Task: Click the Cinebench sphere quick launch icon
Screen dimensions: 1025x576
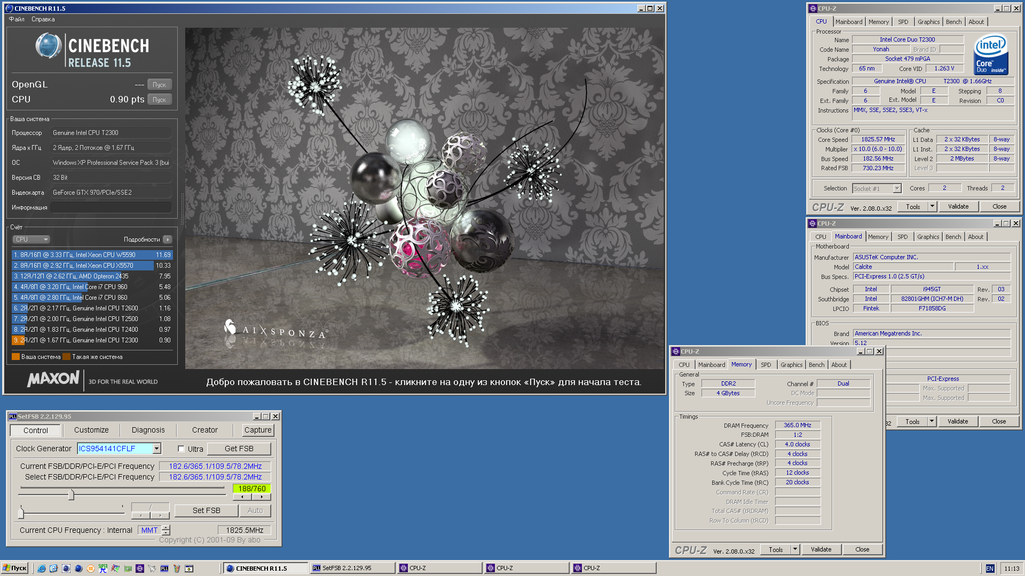Action: 78,569
